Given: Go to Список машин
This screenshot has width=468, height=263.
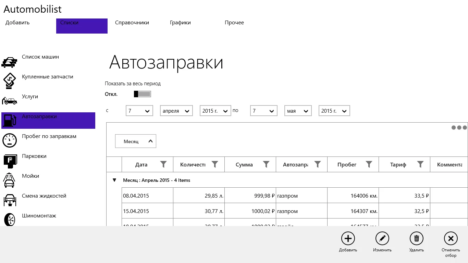Looking at the screenshot, I should [40, 57].
